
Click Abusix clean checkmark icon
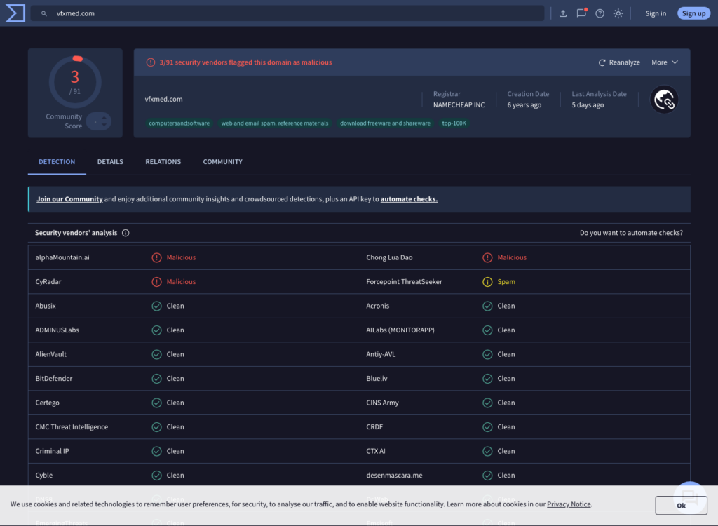[156, 306]
